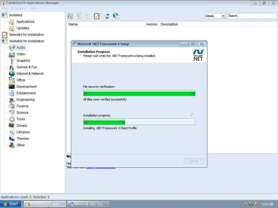278x208 pixels.
Task: Click 'Installing .NET Framework 4 Client Profile' text
Action: pyautogui.click(x=110, y=128)
